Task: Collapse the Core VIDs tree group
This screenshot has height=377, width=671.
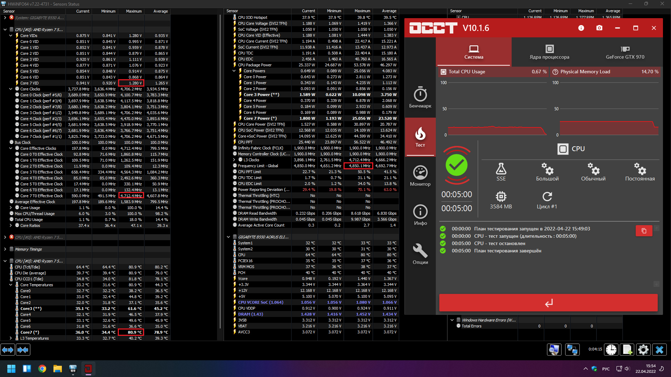Action: coord(11,36)
